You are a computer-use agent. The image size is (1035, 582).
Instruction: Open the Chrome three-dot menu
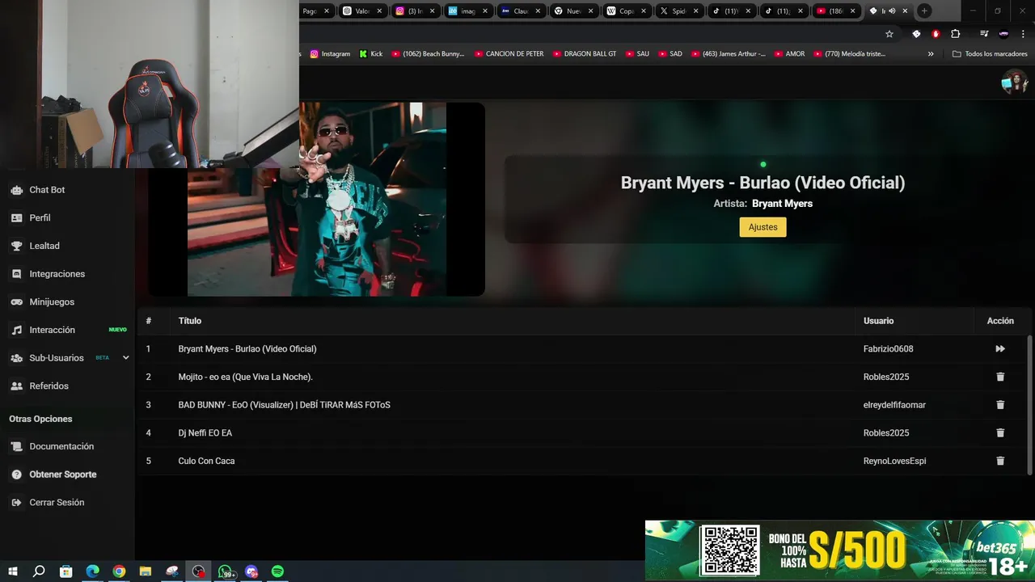pyautogui.click(x=1023, y=34)
